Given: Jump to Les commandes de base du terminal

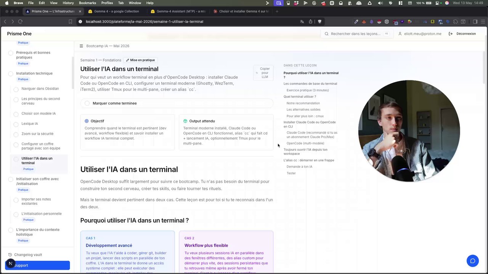Looking at the screenshot, I should click(x=310, y=84).
